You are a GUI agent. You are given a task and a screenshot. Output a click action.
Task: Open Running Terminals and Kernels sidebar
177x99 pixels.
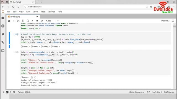coord(3,26)
